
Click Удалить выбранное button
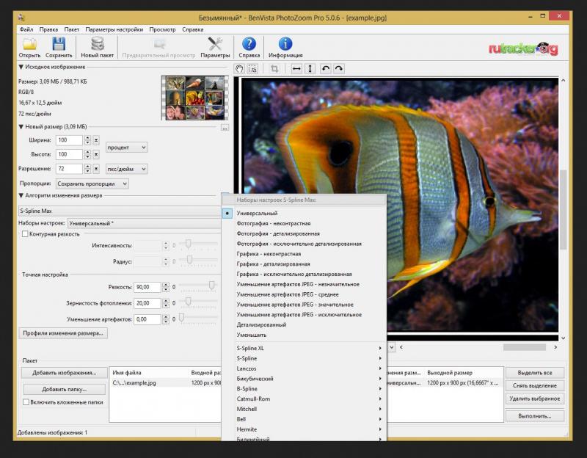coord(535,399)
